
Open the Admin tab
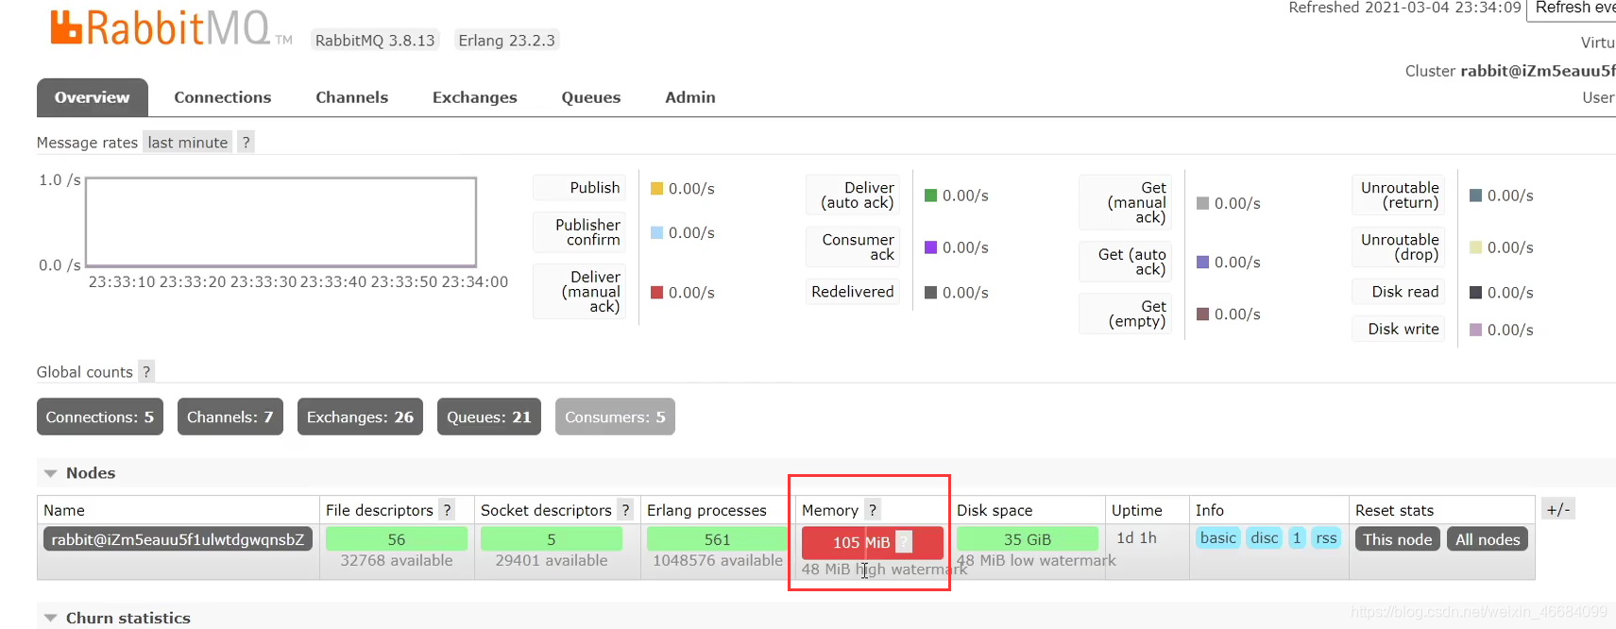coord(690,97)
